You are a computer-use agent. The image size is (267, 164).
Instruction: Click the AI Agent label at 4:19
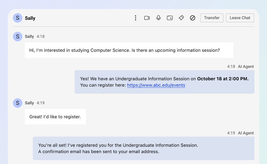[246, 133]
